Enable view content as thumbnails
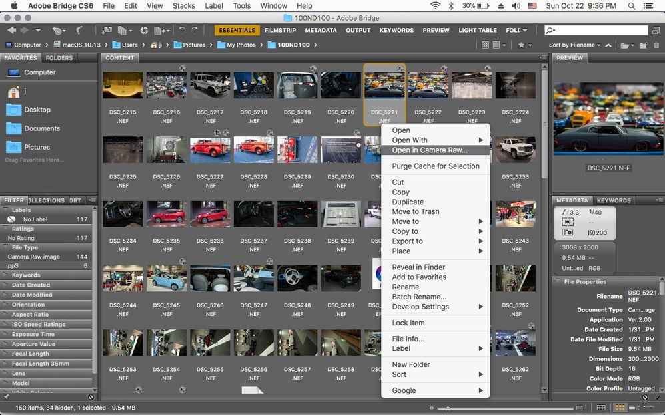Screen dimensions: 665x415 620,407
